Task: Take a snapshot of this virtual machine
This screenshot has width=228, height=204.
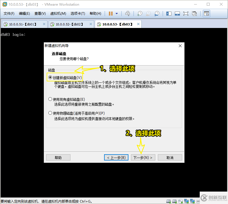Action: 140,14
